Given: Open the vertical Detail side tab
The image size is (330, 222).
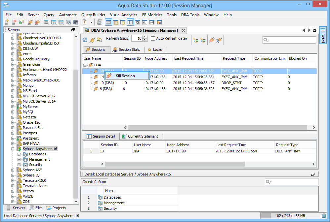Looking at the screenshot, I should (x=323, y=35).
